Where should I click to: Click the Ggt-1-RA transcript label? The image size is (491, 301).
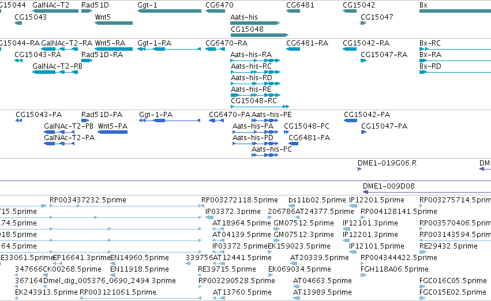pyautogui.click(x=155, y=43)
